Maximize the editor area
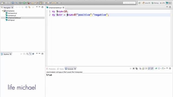Image resolution: width=173 pixels, height=97 pixels. click(x=170, y=7)
